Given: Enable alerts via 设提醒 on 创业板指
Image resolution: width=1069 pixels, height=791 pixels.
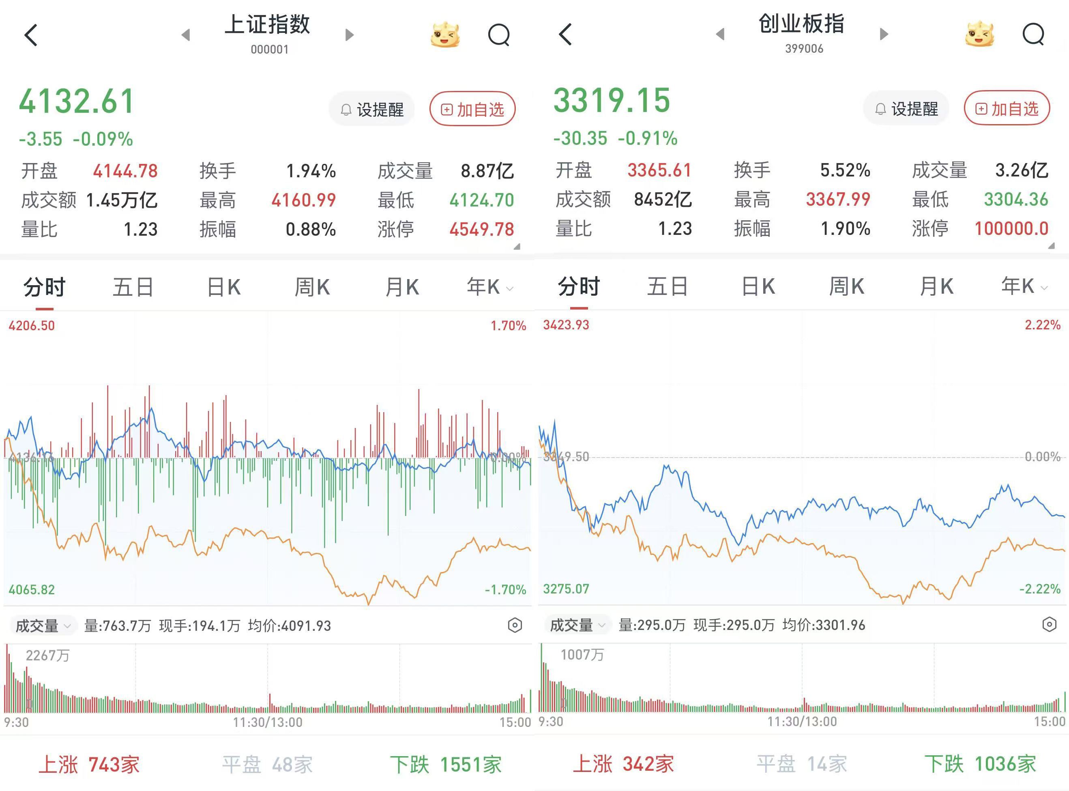Looking at the screenshot, I should coord(906,109).
